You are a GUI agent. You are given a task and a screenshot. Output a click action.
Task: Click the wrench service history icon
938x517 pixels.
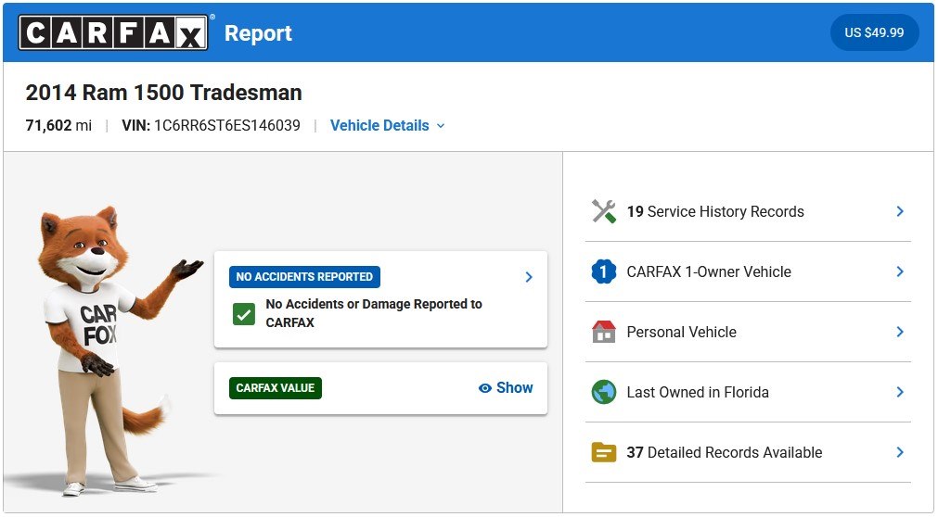pos(604,211)
